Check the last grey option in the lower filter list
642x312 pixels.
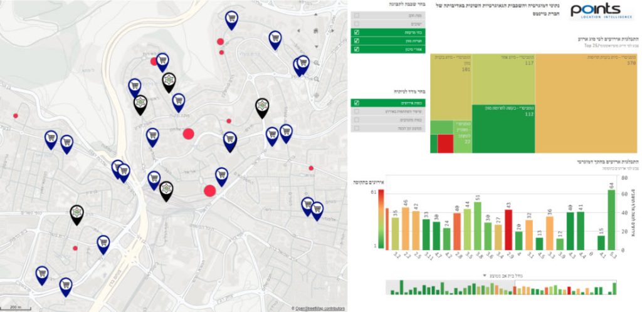(x=388, y=128)
